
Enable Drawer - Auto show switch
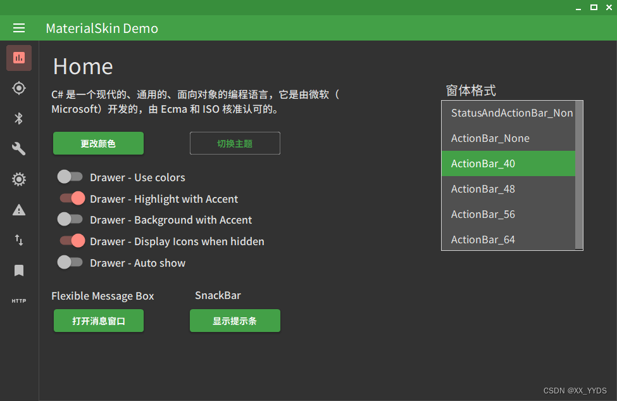(x=70, y=262)
